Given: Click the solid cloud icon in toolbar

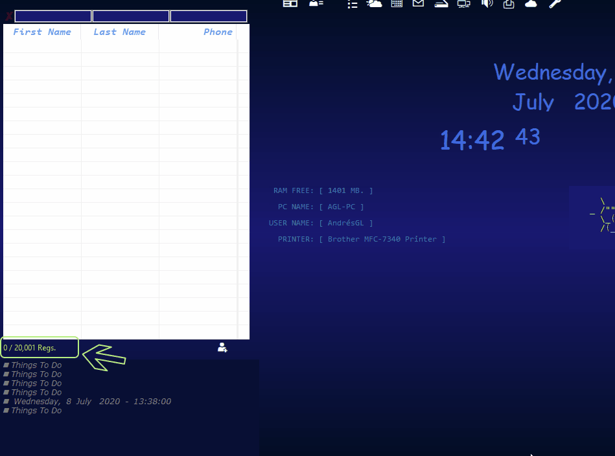Looking at the screenshot, I should point(531,3).
